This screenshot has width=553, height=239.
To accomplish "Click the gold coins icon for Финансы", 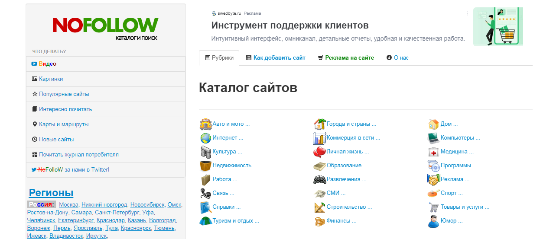I will click(319, 221).
